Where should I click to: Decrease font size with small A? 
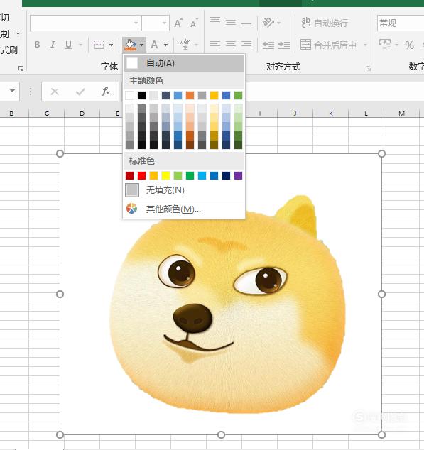click(194, 23)
